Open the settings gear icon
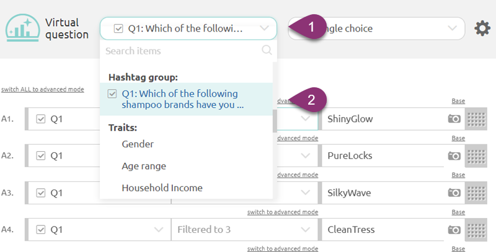Image resolution: width=496 pixels, height=252 pixels. (482, 28)
